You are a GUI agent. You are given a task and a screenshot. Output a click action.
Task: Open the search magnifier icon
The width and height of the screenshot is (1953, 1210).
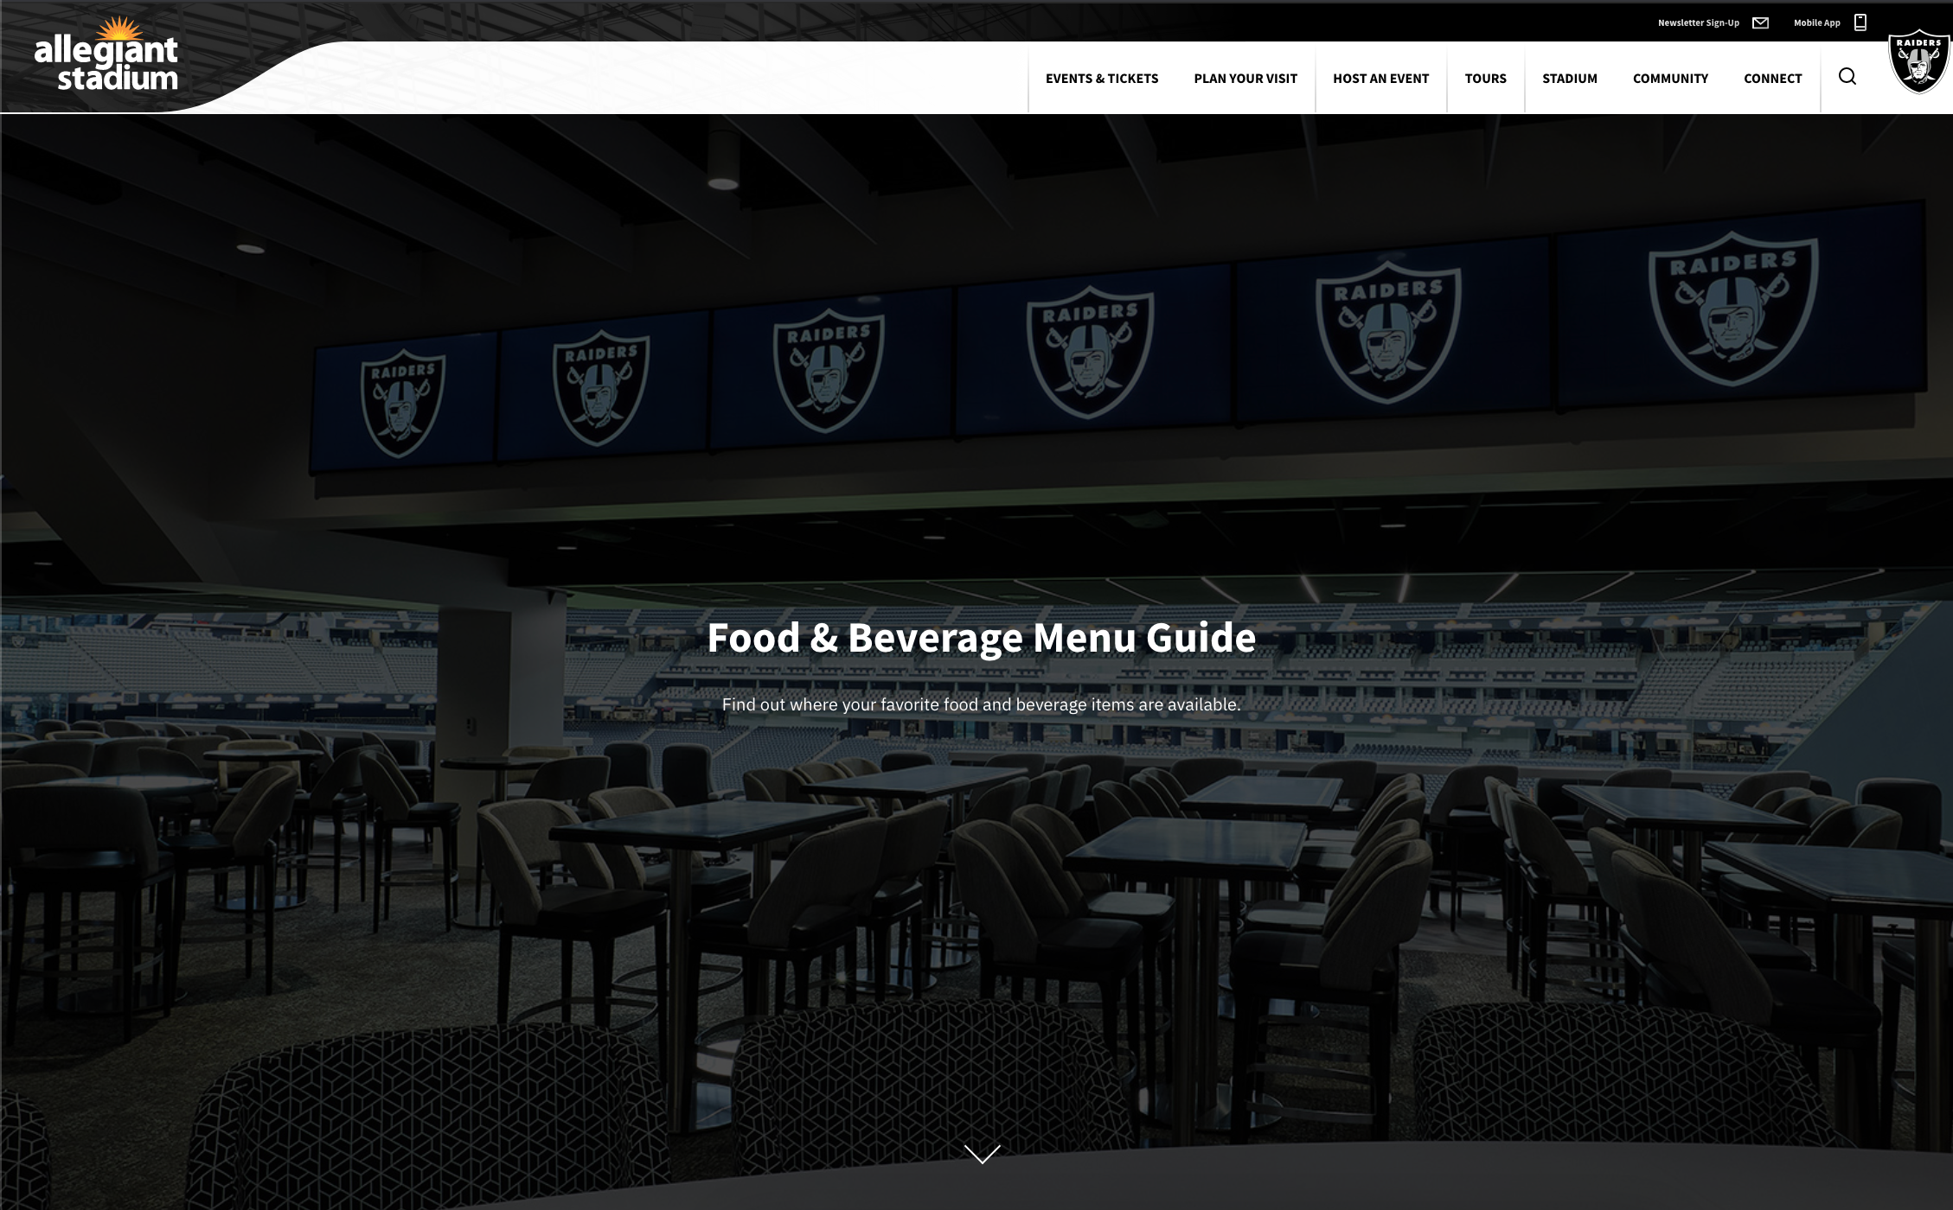(1847, 77)
